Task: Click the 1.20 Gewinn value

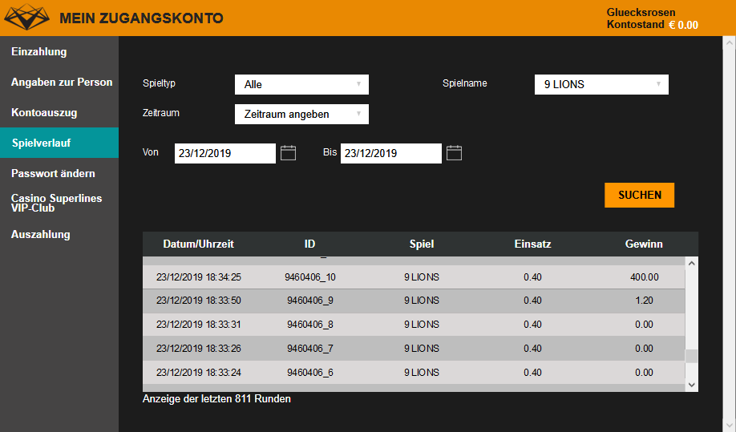Action: click(644, 301)
